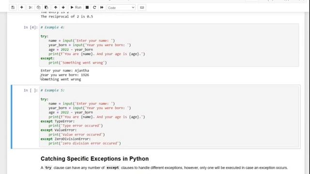
Task: Restart kernel and run all cells
Action: click(x=102, y=8)
